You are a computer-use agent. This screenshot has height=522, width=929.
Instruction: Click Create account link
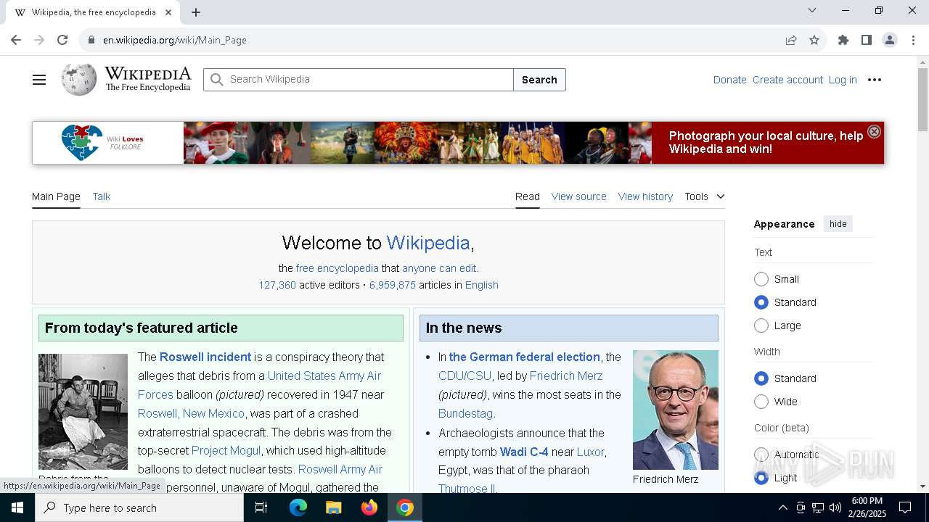[787, 80]
